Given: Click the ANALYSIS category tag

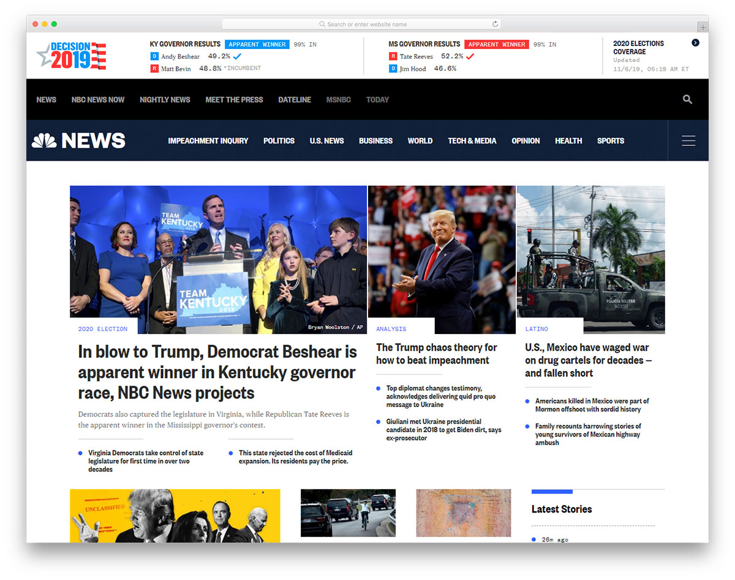Looking at the screenshot, I should 391,329.
